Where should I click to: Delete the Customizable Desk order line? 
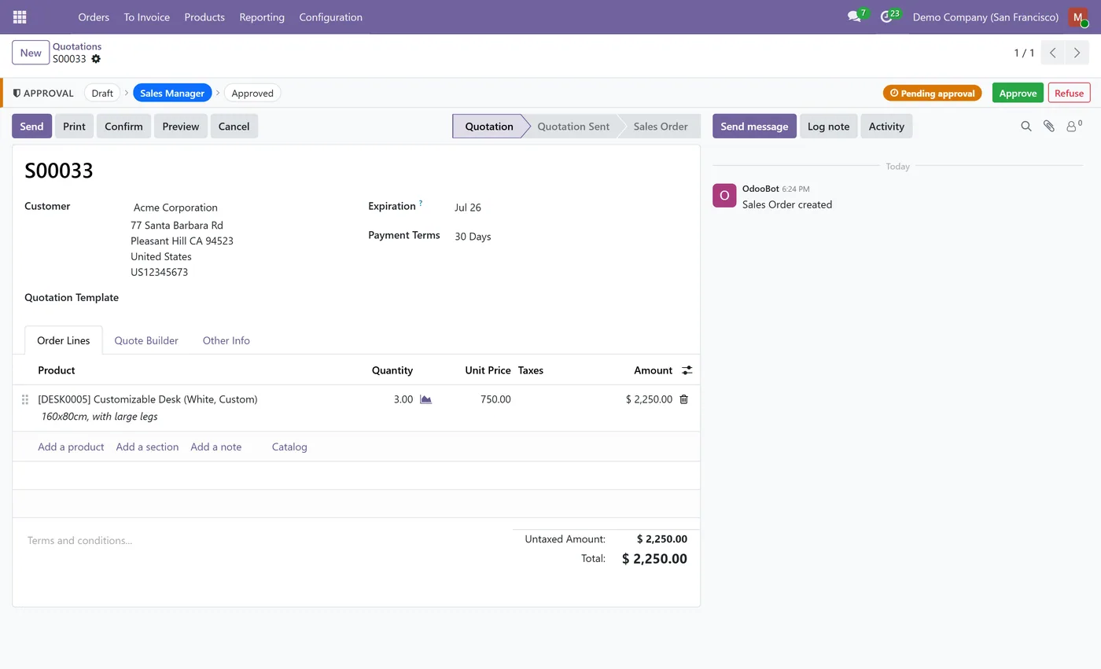[683, 399]
